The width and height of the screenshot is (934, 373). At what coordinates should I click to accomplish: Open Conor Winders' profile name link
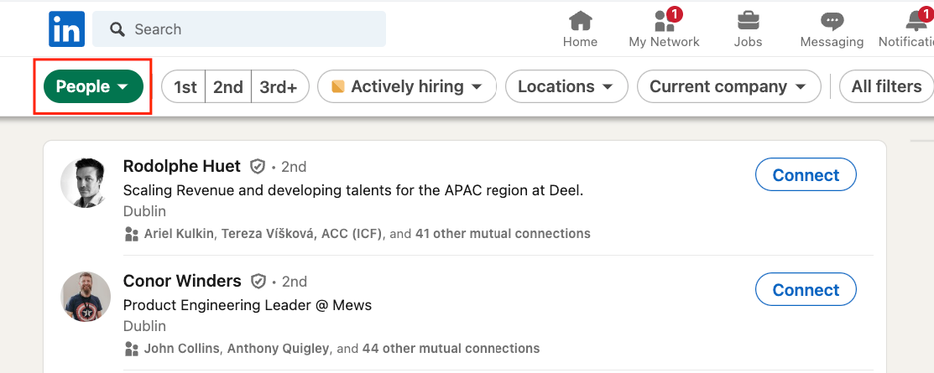point(182,281)
